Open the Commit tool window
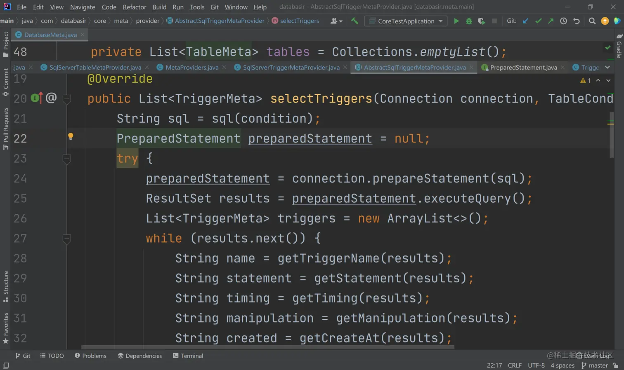This screenshot has height=370, width=624. (x=5, y=82)
